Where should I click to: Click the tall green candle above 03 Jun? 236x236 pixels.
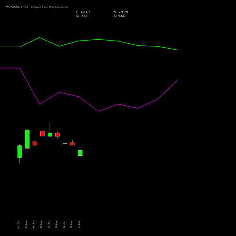[x=27, y=139]
